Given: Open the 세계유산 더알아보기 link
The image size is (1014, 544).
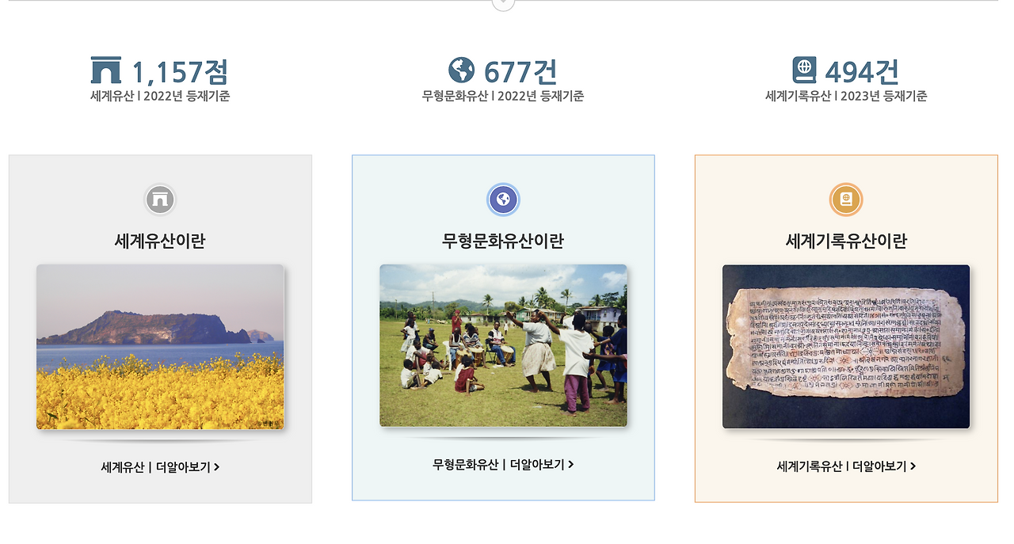Looking at the screenshot, I should click(160, 467).
